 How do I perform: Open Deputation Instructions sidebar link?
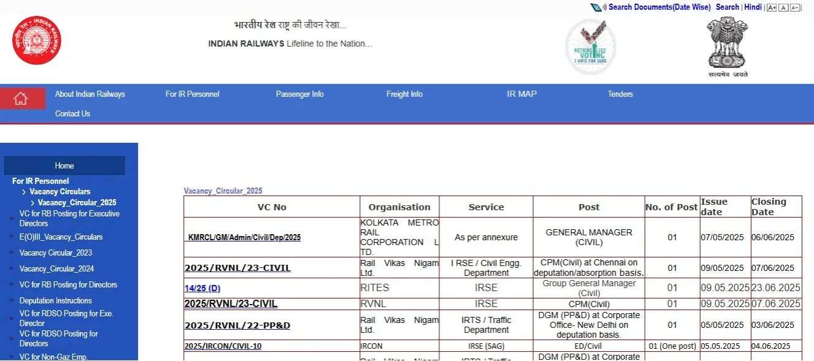click(x=56, y=301)
